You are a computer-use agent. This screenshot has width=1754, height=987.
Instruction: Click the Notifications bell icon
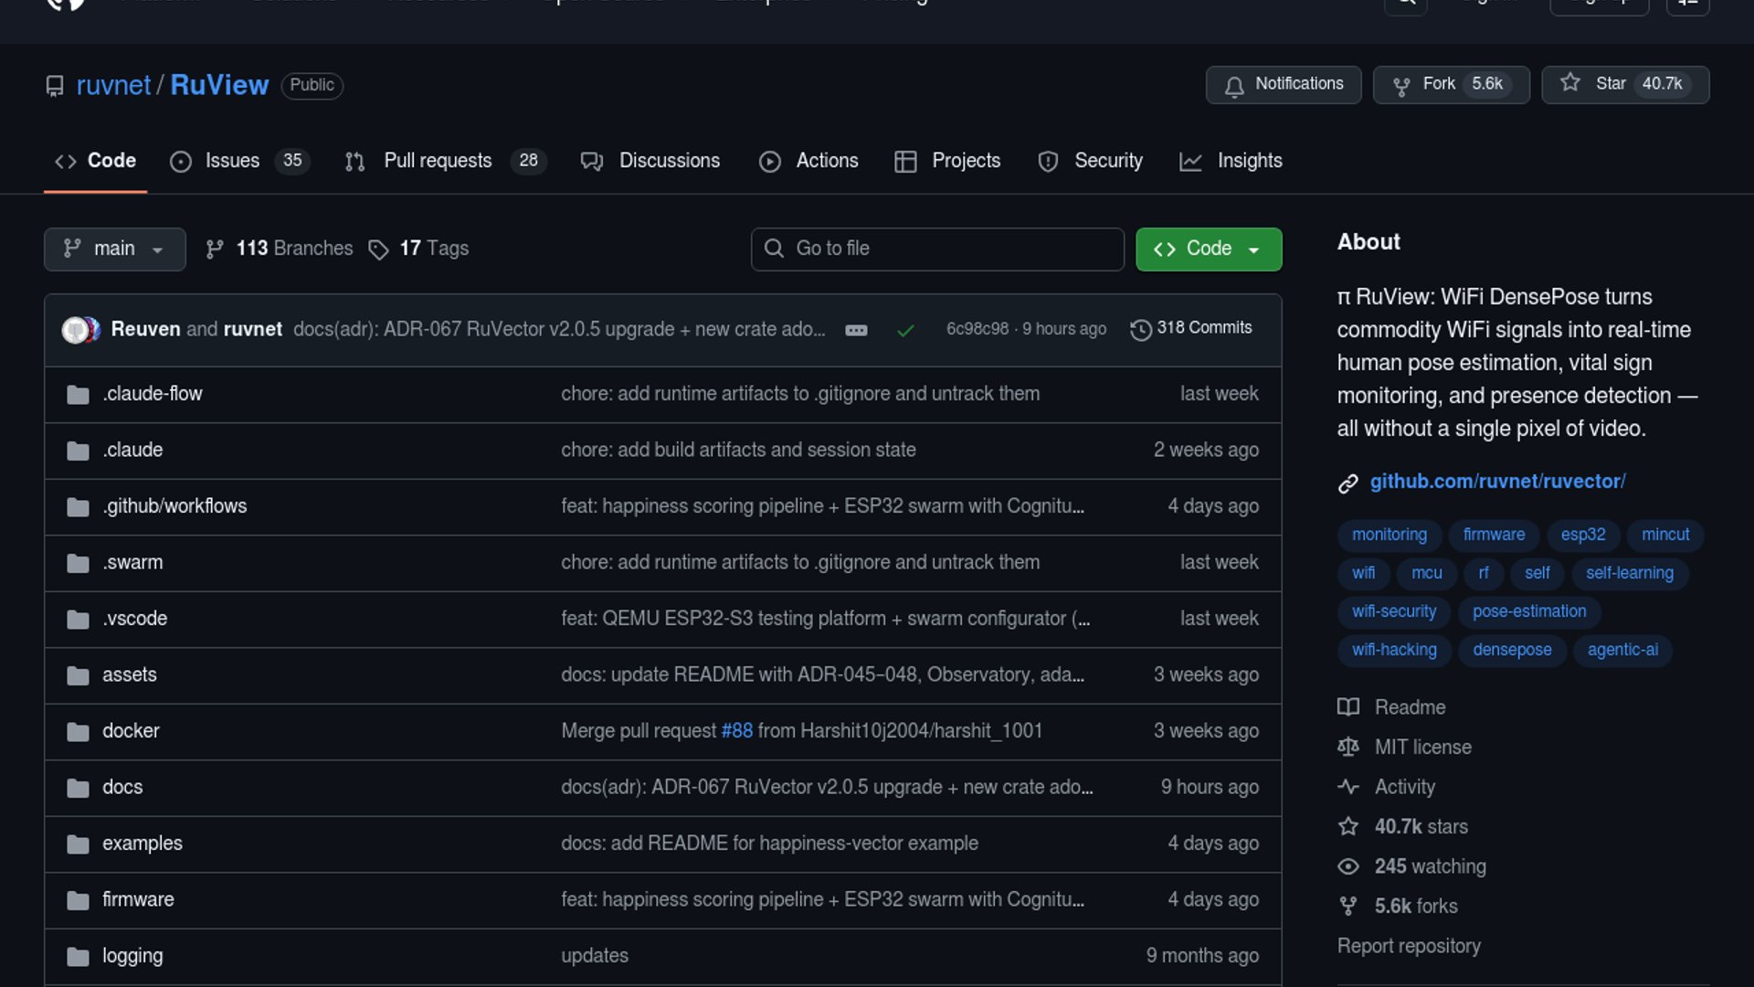pyautogui.click(x=1234, y=86)
